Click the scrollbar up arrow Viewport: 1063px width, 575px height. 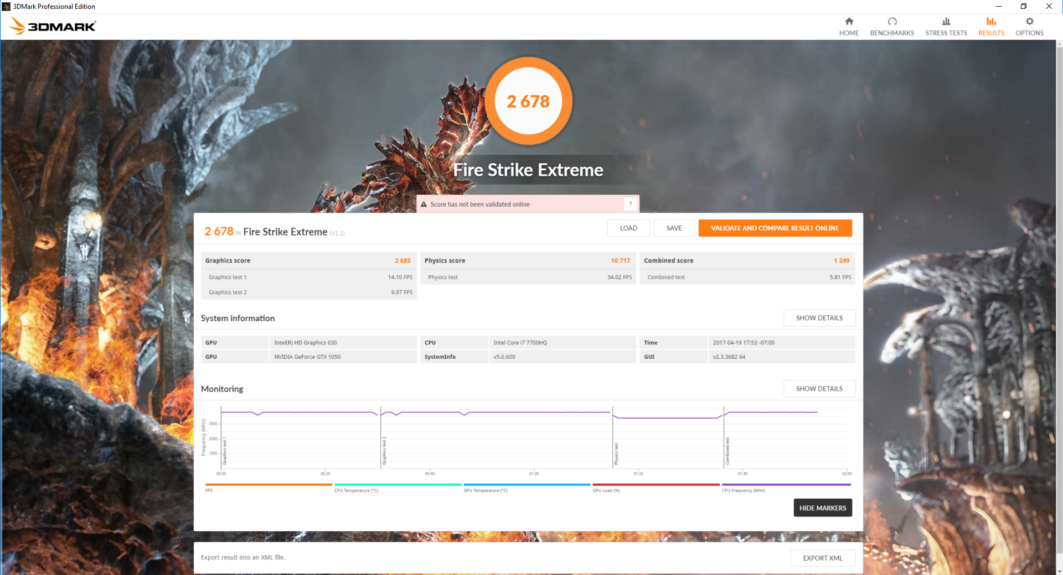pos(1059,43)
